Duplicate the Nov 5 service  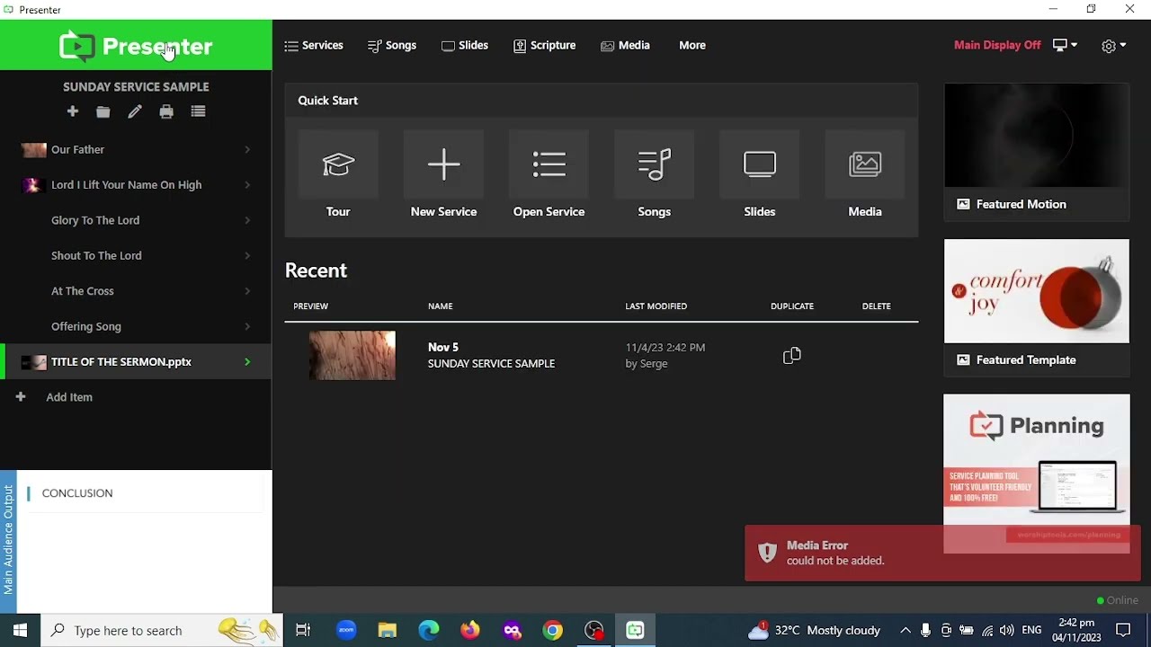(791, 356)
